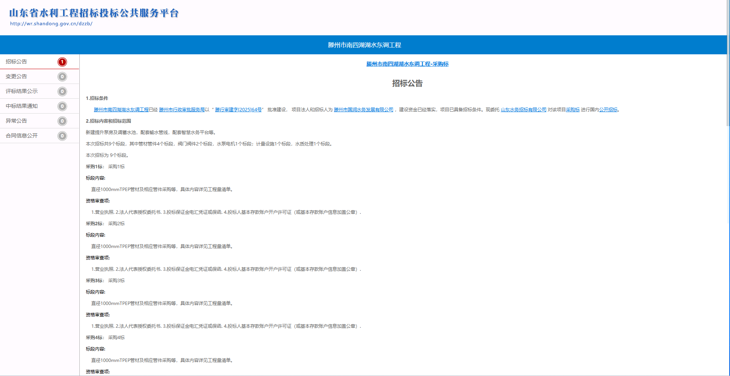
Task: Switch to the 变更公告 section
Action: coord(16,76)
